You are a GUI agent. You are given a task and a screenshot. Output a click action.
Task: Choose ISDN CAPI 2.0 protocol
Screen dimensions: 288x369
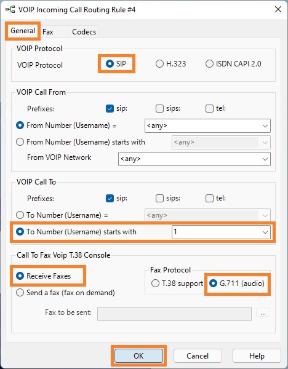click(233, 64)
